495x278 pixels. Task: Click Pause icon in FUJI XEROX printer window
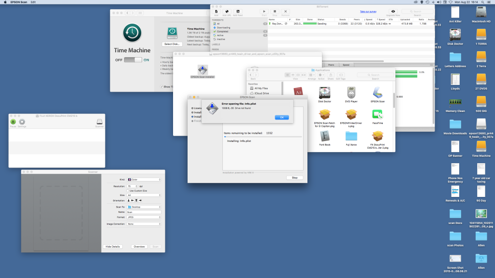13,122
